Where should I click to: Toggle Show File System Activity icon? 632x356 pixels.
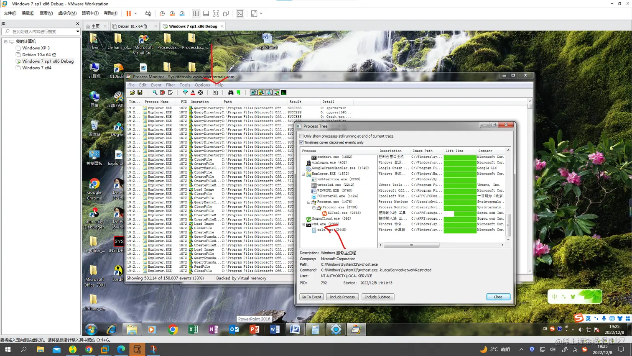(x=261, y=92)
